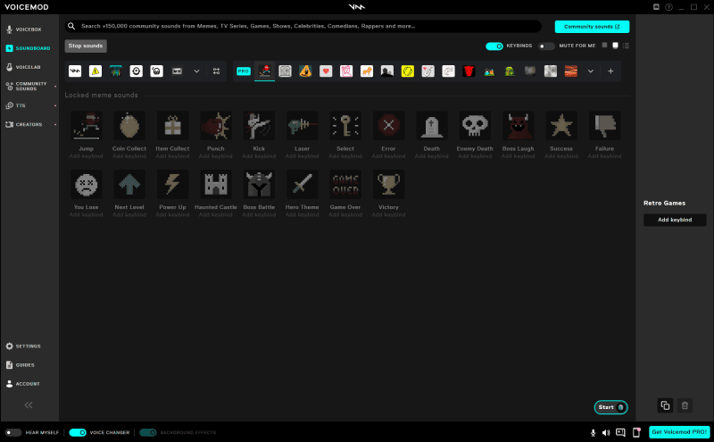The image size is (714, 442).
Task: Switch to large grid view
Action: point(615,46)
